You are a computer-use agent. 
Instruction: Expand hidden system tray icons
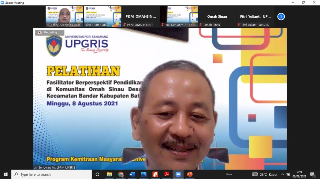282,174
